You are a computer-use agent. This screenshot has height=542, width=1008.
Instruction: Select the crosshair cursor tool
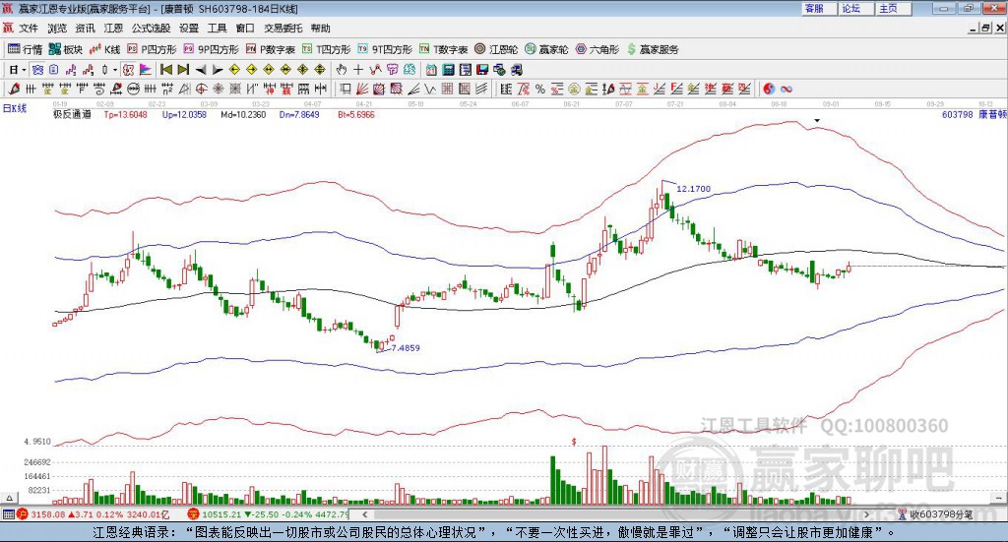pyautogui.click(x=358, y=70)
